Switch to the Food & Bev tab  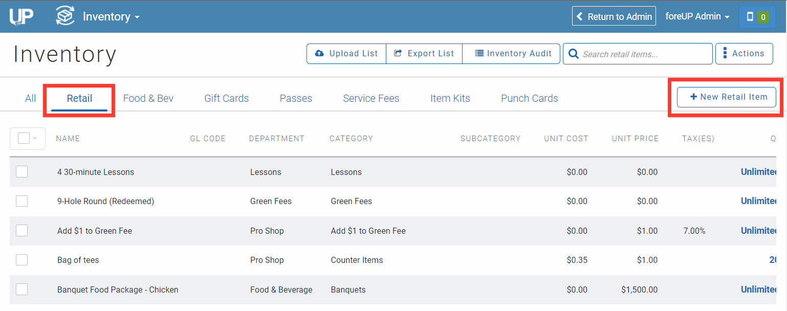click(148, 98)
